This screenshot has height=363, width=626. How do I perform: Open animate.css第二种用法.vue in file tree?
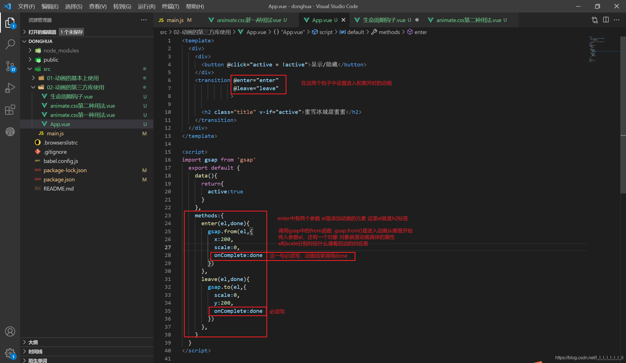coord(87,105)
